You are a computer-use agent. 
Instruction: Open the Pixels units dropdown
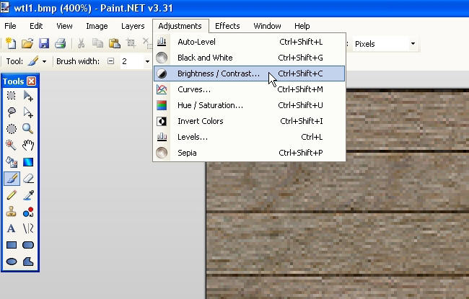coord(413,44)
